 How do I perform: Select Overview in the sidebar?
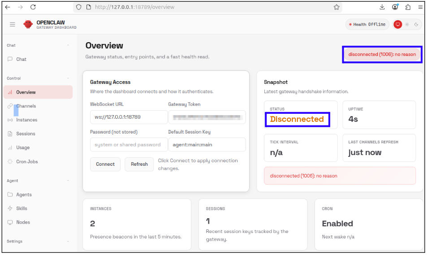click(x=38, y=92)
